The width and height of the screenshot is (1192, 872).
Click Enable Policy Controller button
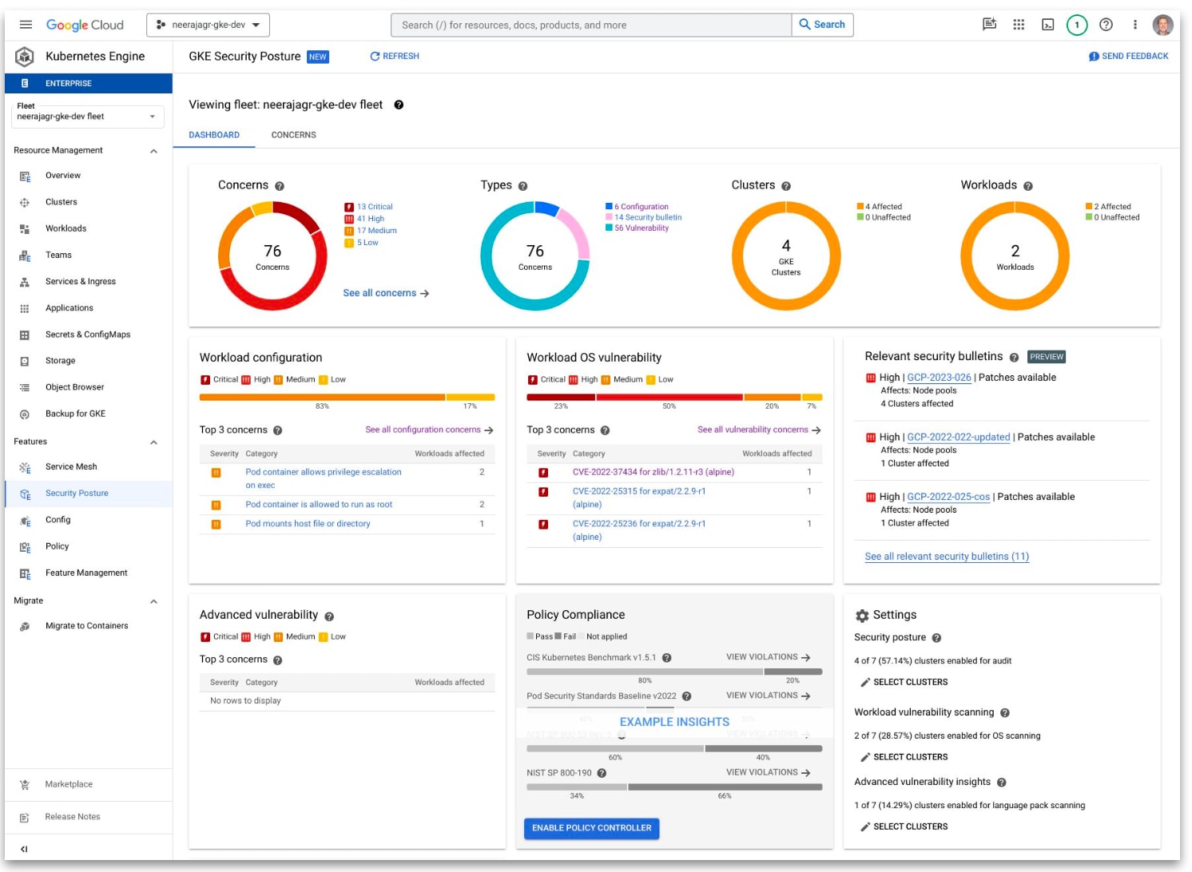(591, 828)
